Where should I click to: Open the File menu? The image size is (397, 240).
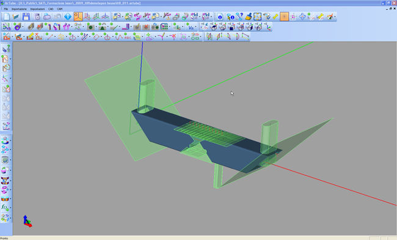point(6,9)
